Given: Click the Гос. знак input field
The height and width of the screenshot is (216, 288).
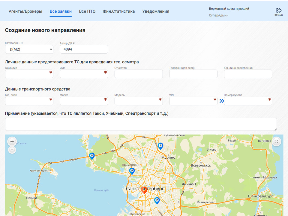Looking at the screenshot, I should (x=27, y=101).
